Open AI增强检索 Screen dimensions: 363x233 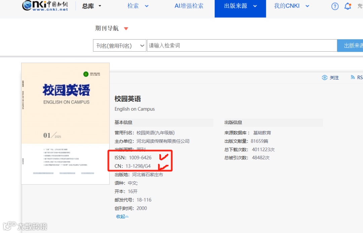(189, 6)
